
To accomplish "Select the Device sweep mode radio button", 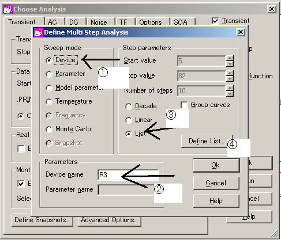I will 49,60.
